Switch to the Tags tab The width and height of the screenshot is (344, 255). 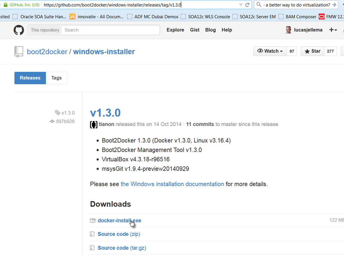point(56,78)
